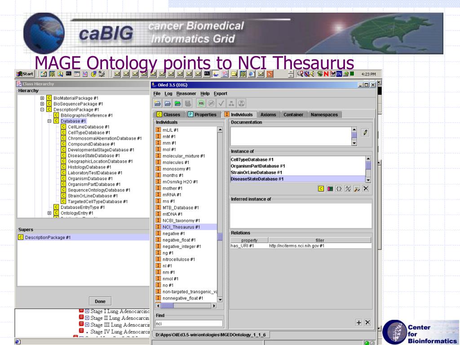Click the greyed save icon in Oiled toolbar

[188, 103]
